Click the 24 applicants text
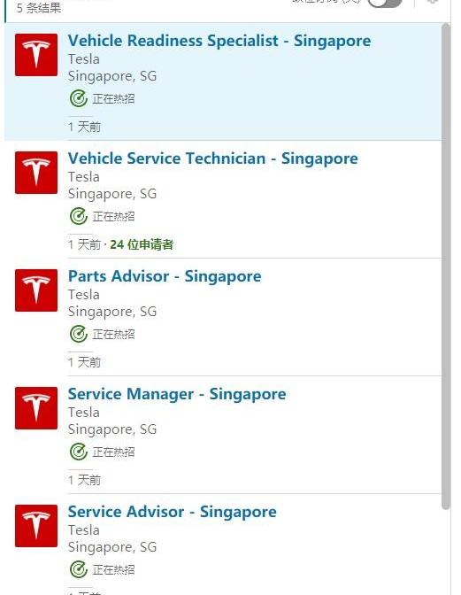The width and height of the screenshot is (461, 595). pyautogui.click(x=142, y=244)
